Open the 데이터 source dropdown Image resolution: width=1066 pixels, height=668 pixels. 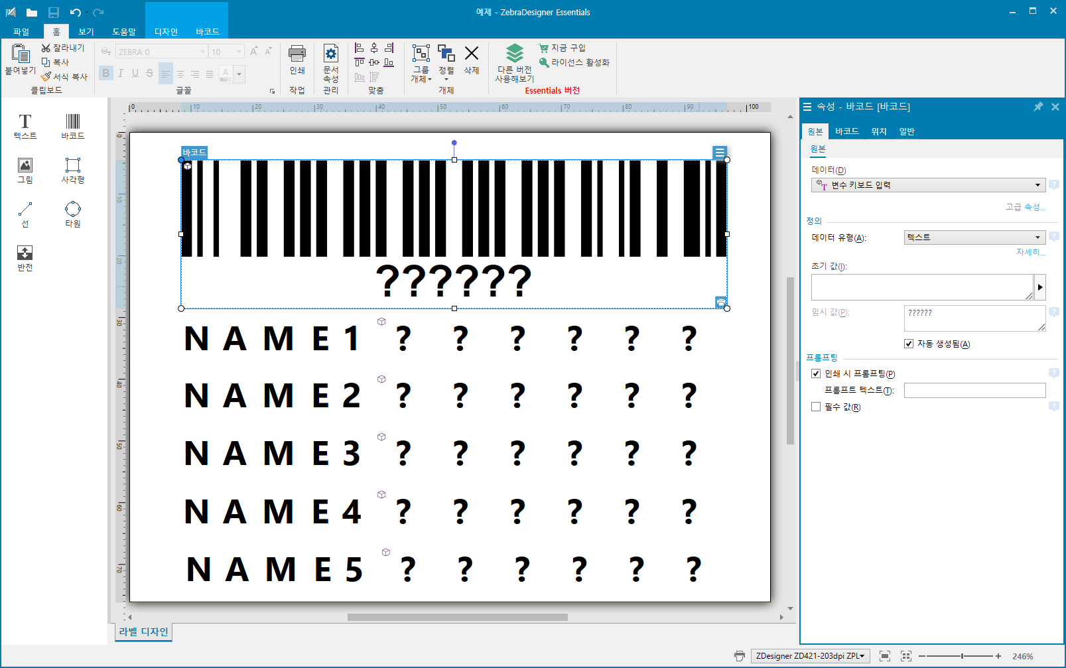(x=928, y=185)
